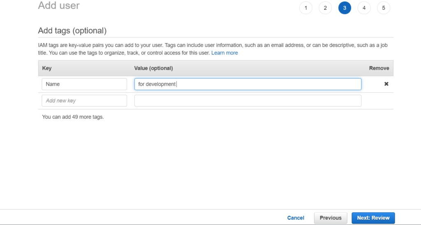Viewport: 421px width, 225px height.
Task: Click the Value (optional) column header
Action: pyautogui.click(x=154, y=68)
